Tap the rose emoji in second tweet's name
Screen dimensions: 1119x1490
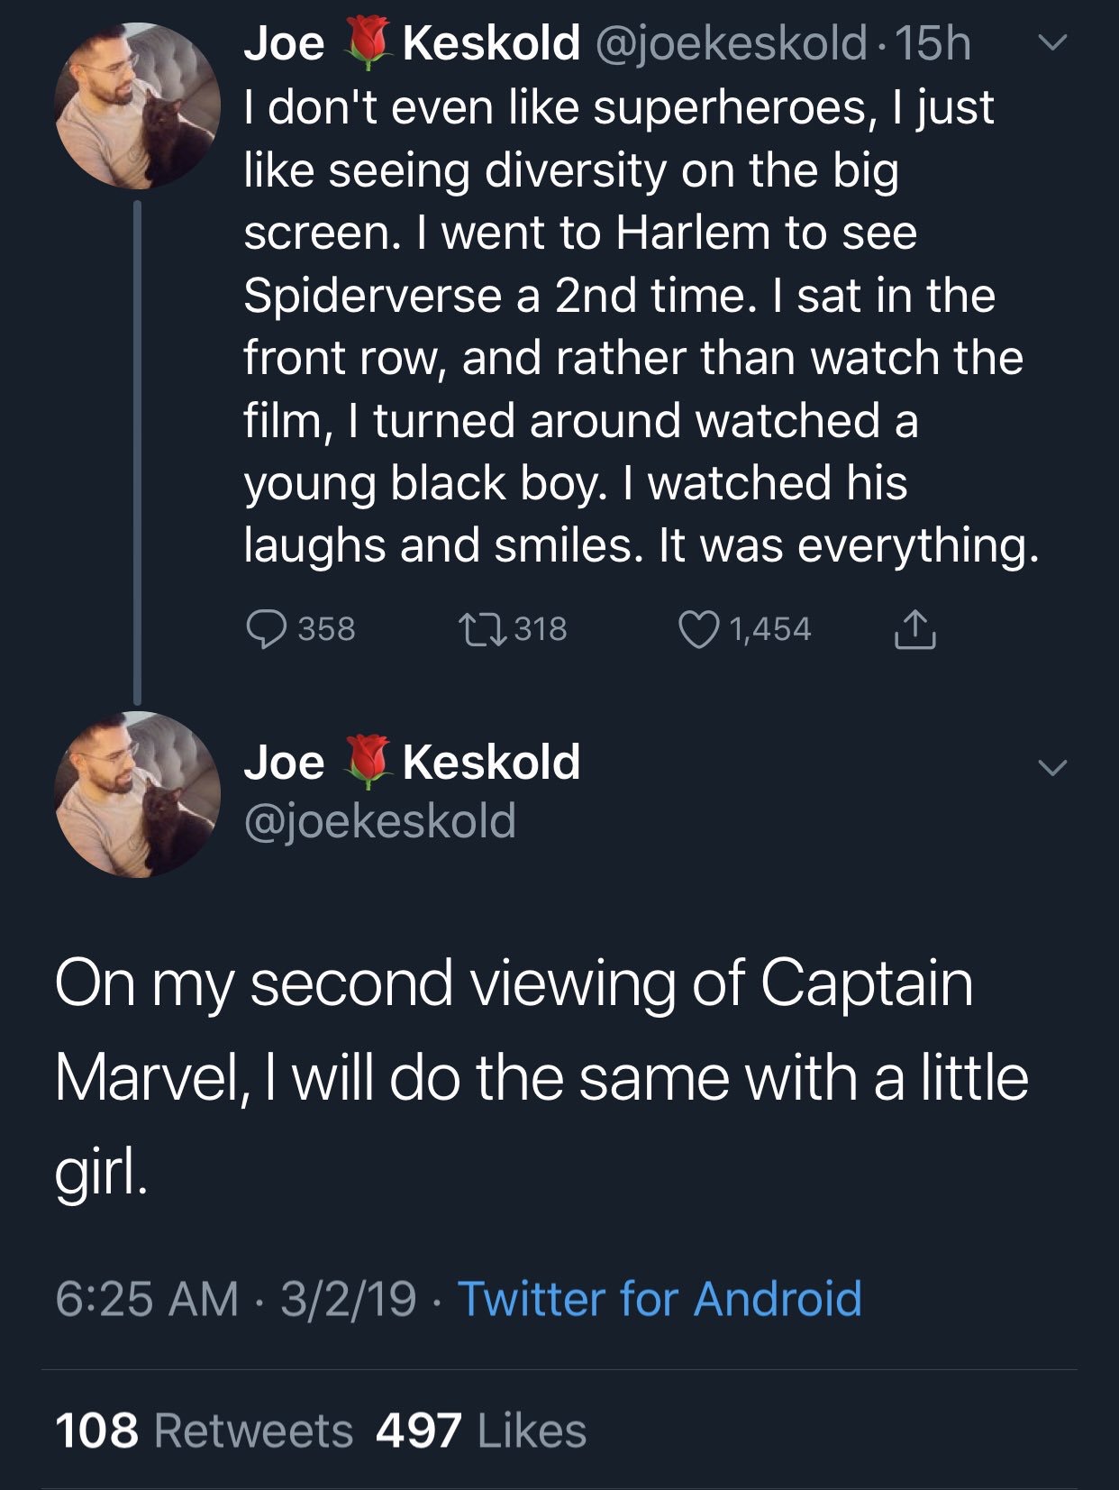coord(365,762)
